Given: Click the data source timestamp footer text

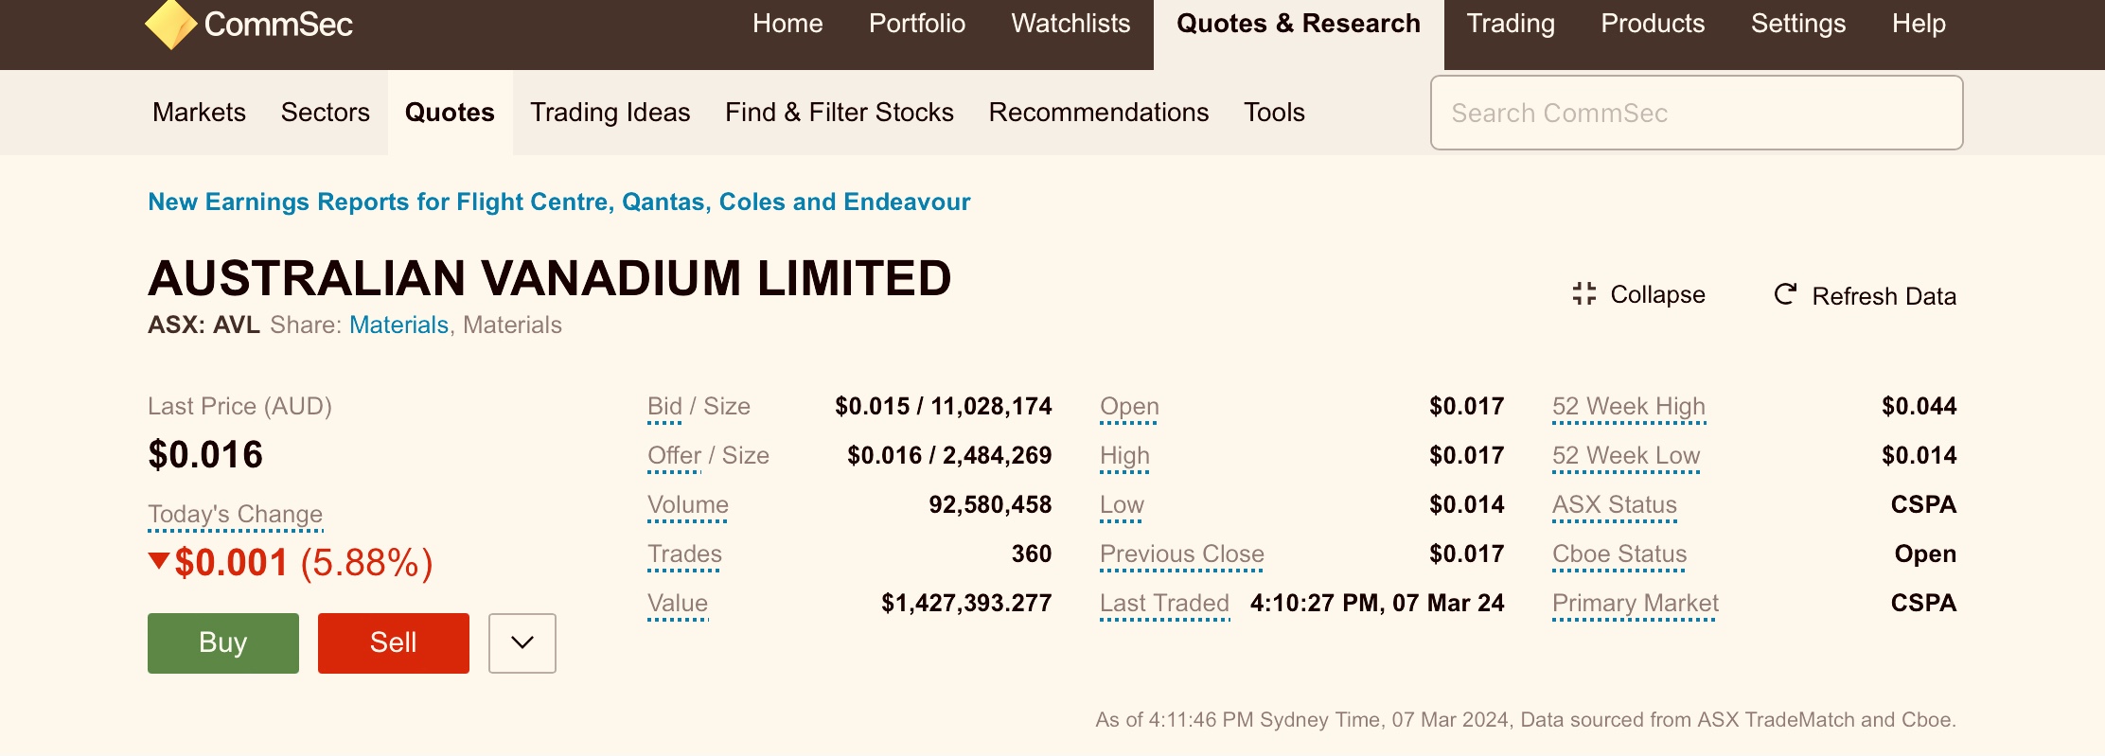Looking at the screenshot, I should coord(1526,720).
